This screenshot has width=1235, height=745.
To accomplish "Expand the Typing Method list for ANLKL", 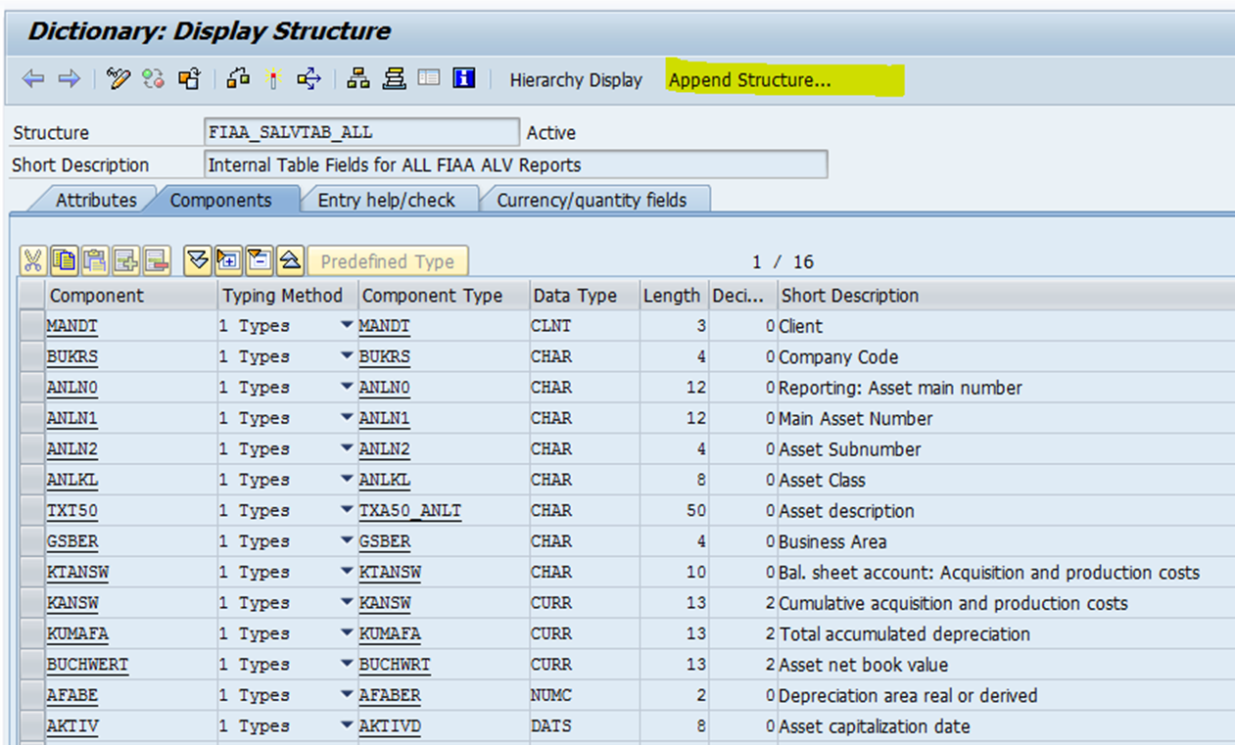I will coord(348,480).
